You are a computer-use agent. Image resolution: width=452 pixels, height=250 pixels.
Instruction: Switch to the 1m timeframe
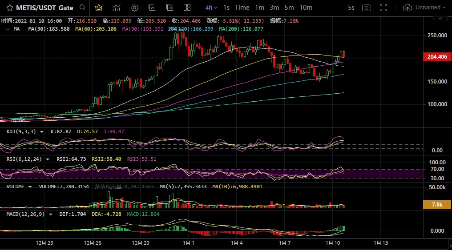(259, 8)
